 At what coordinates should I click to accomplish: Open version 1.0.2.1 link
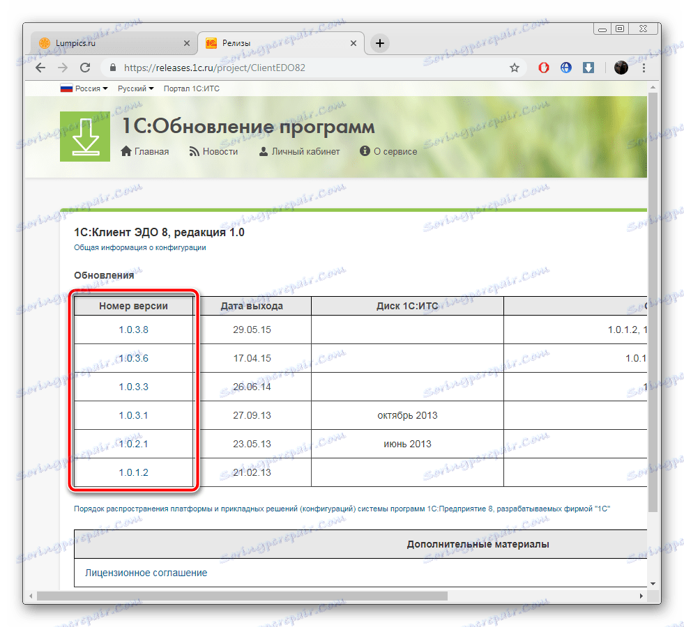(133, 444)
